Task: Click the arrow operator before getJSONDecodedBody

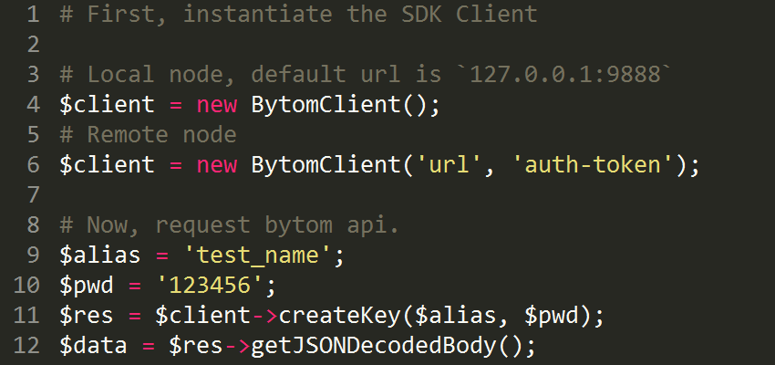Action: pyautogui.click(x=237, y=347)
